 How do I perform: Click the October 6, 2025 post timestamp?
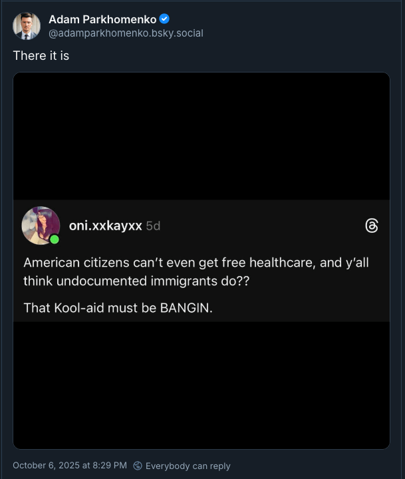coord(69,466)
